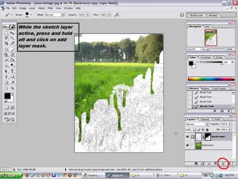Open the Layers panel flyout menu arrow
Viewport: 238px width, 179px height.
[x=234, y=119]
